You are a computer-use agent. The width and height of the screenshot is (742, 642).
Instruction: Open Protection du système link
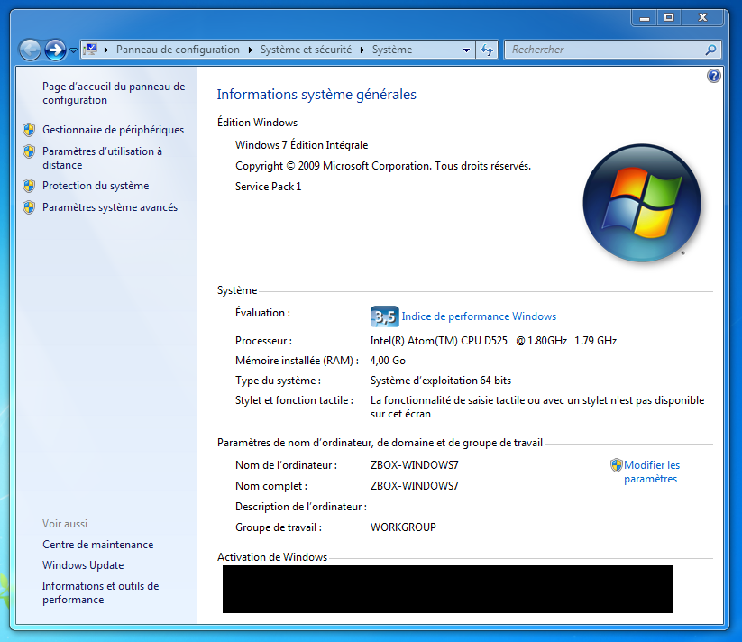click(96, 186)
